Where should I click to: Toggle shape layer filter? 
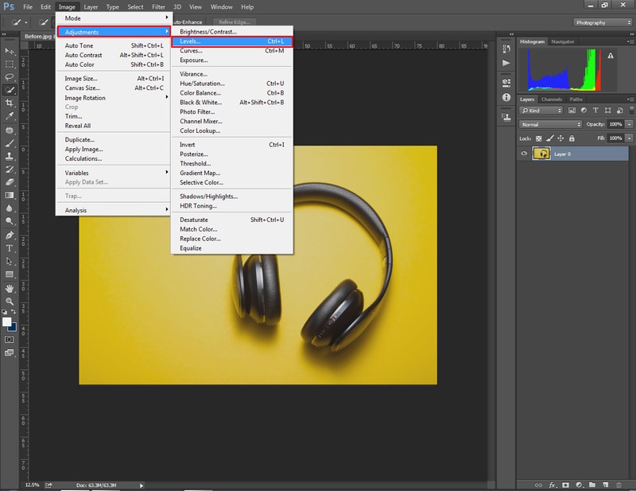point(607,111)
